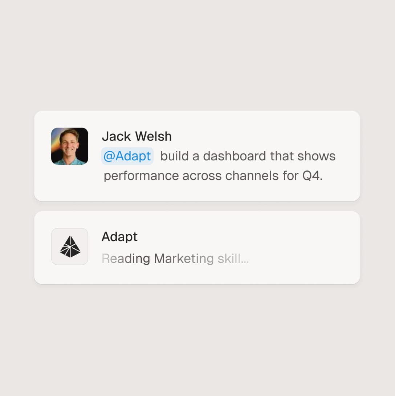The height and width of the screenshot is (396, 395).
Task: Click the Adapt pyramid logo icon
Action: point(70,247)
